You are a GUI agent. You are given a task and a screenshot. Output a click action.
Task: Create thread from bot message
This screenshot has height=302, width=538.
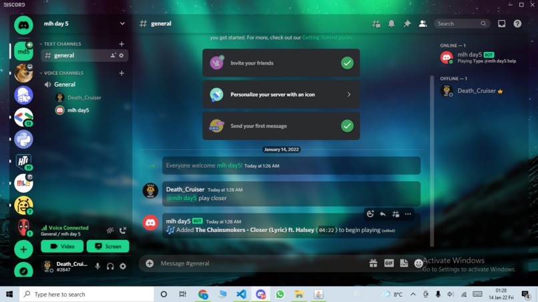click(395, 214)
